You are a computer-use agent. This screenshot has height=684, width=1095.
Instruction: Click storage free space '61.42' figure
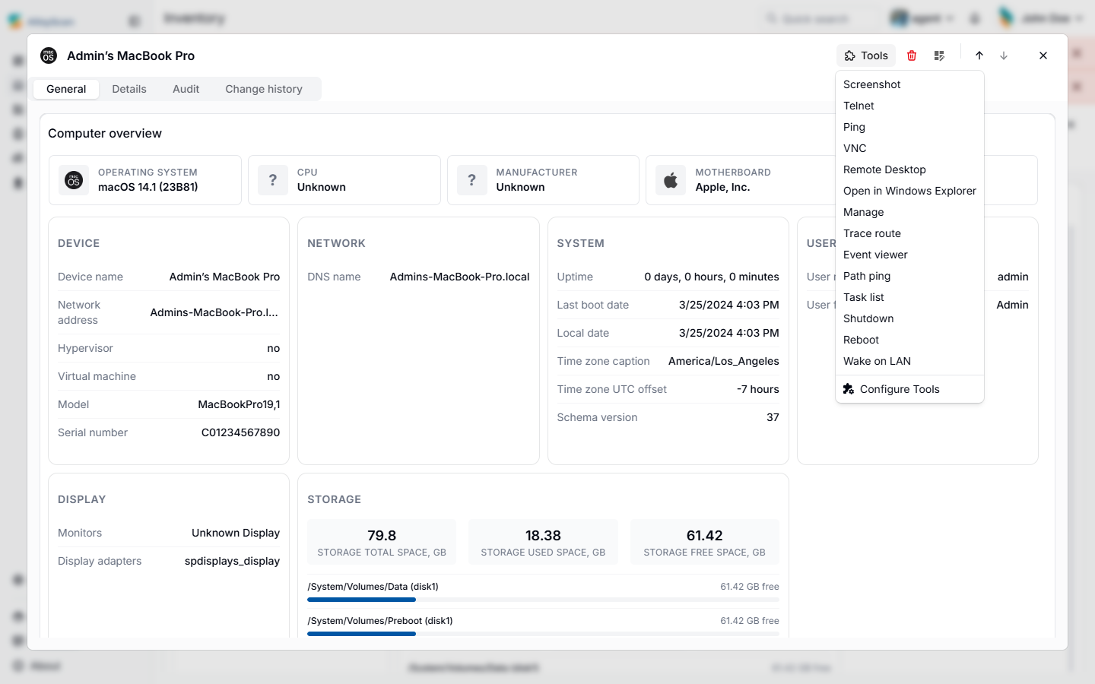[705, 536]
